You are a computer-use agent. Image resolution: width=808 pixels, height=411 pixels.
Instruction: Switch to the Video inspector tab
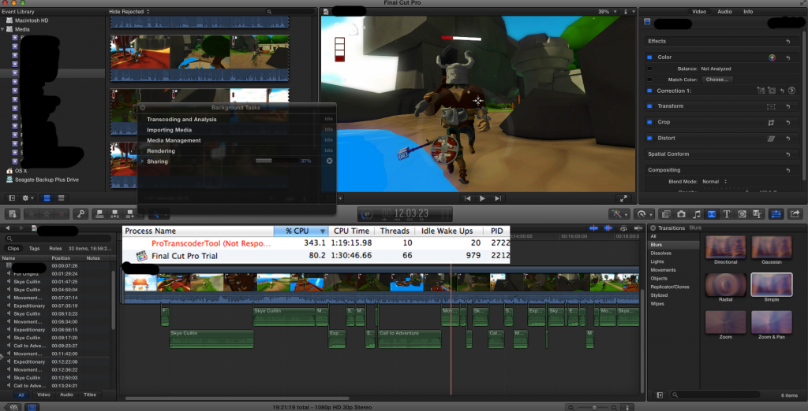coord(699,11)
